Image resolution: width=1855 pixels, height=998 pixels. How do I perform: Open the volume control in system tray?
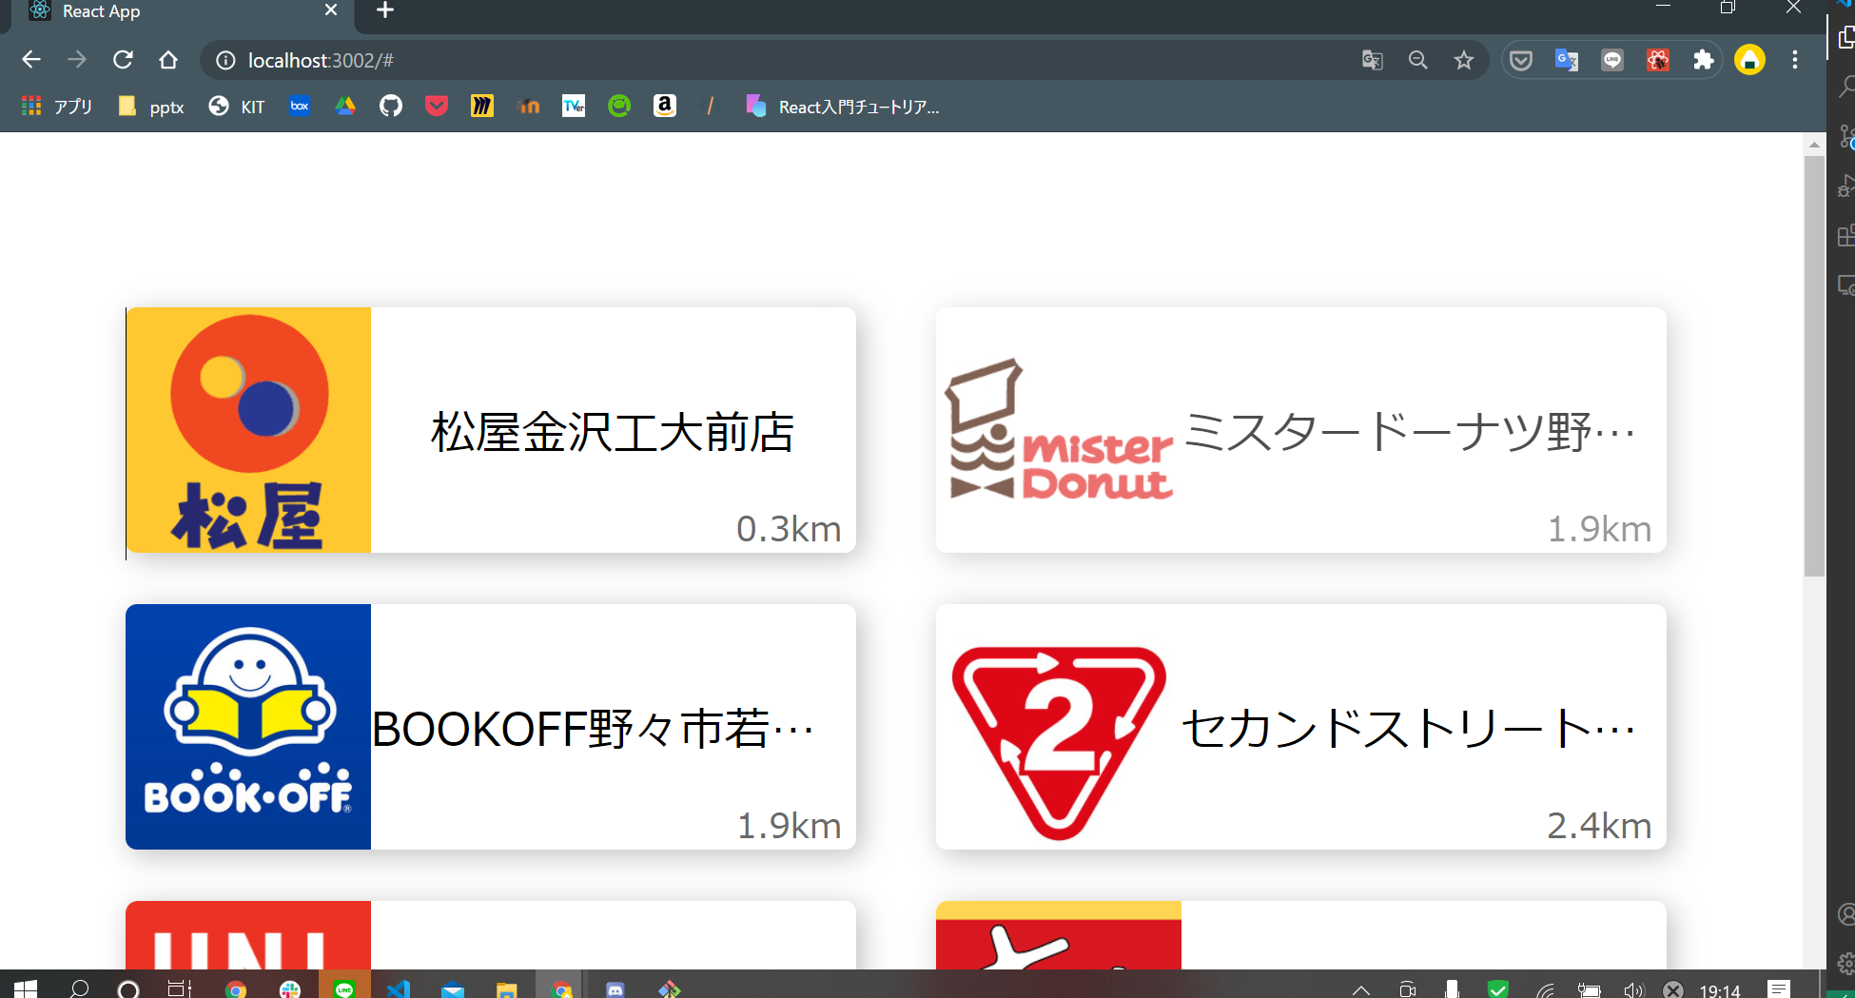click(x=1633, y=989)
